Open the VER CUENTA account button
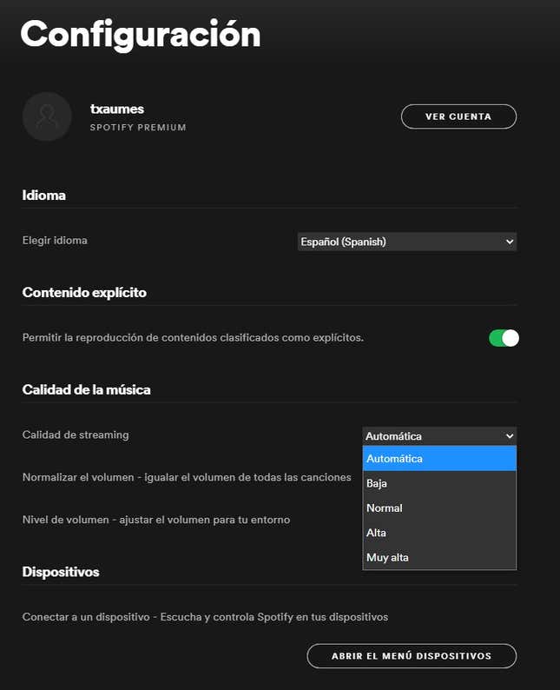 click(x=458, y=116)
